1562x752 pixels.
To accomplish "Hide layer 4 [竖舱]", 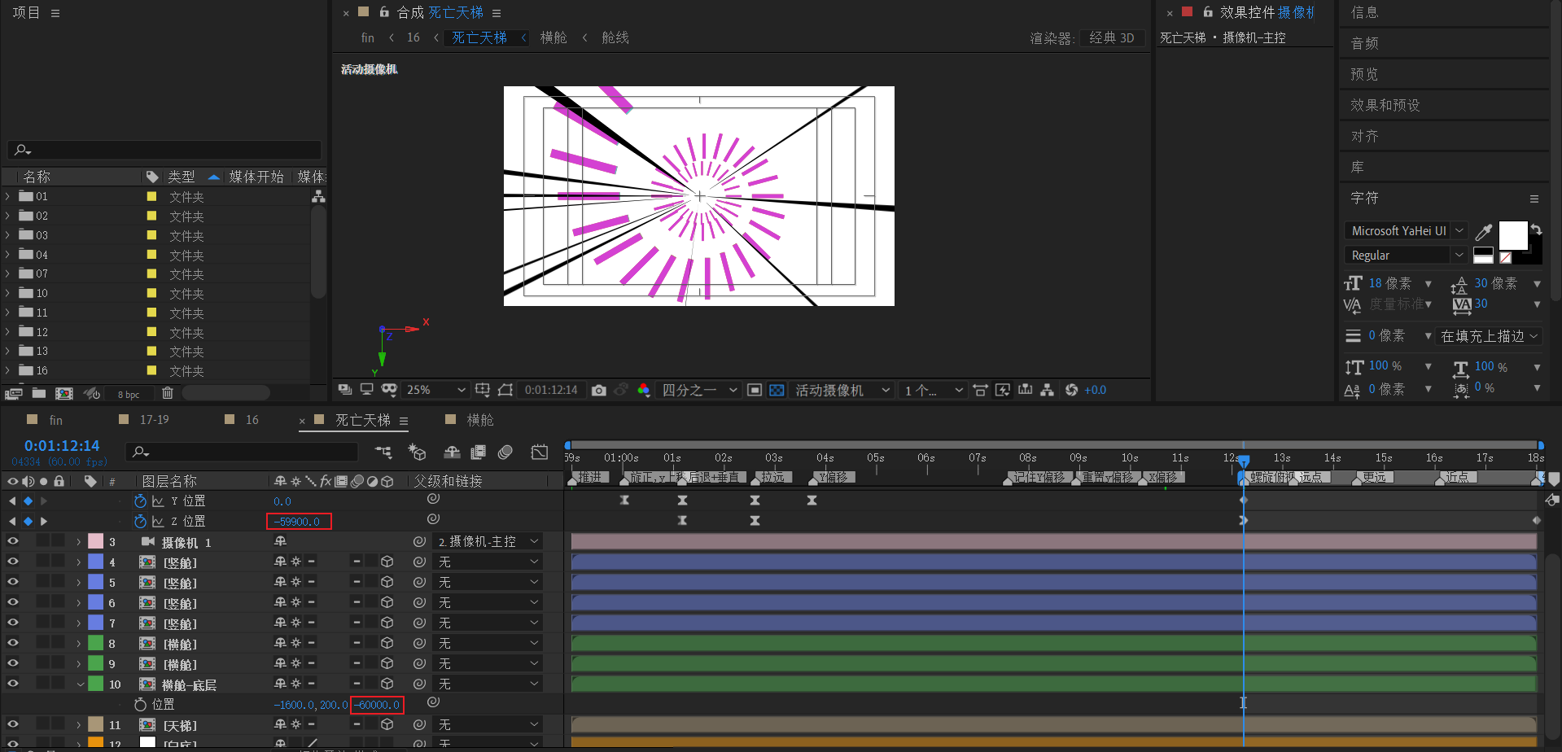I will (x=13, y=562).
